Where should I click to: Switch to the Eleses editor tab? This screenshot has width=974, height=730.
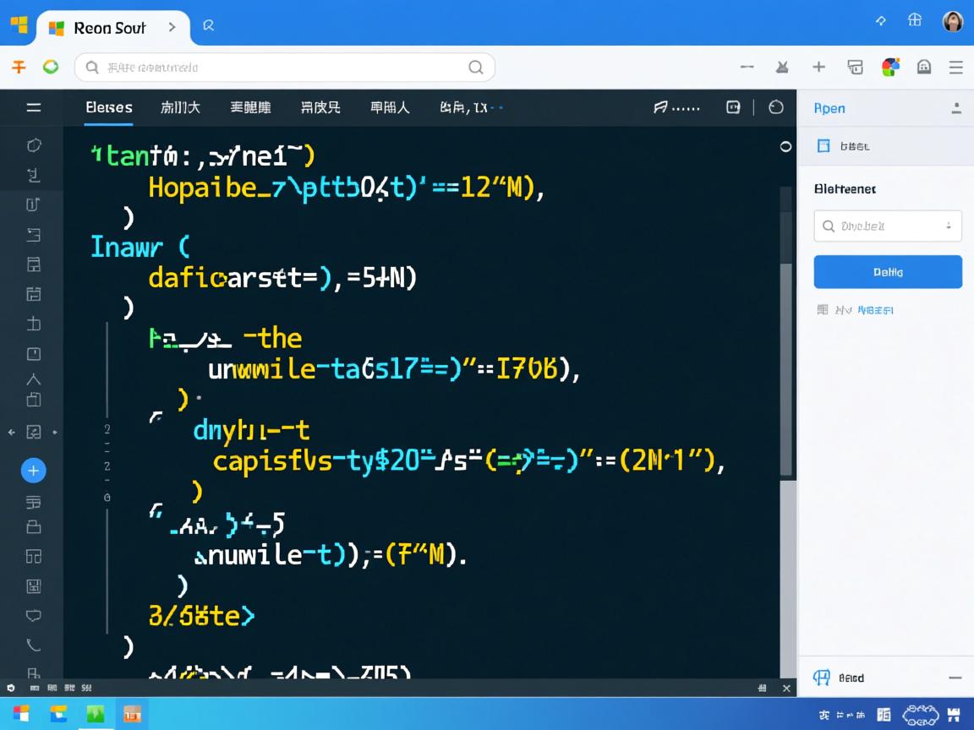[109, 107]
